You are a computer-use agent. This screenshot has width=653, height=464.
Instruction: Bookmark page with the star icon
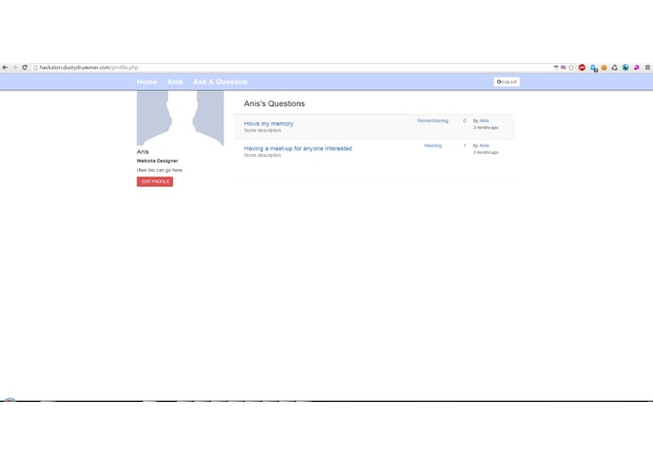pyautogui.click(x=571, y=68)
